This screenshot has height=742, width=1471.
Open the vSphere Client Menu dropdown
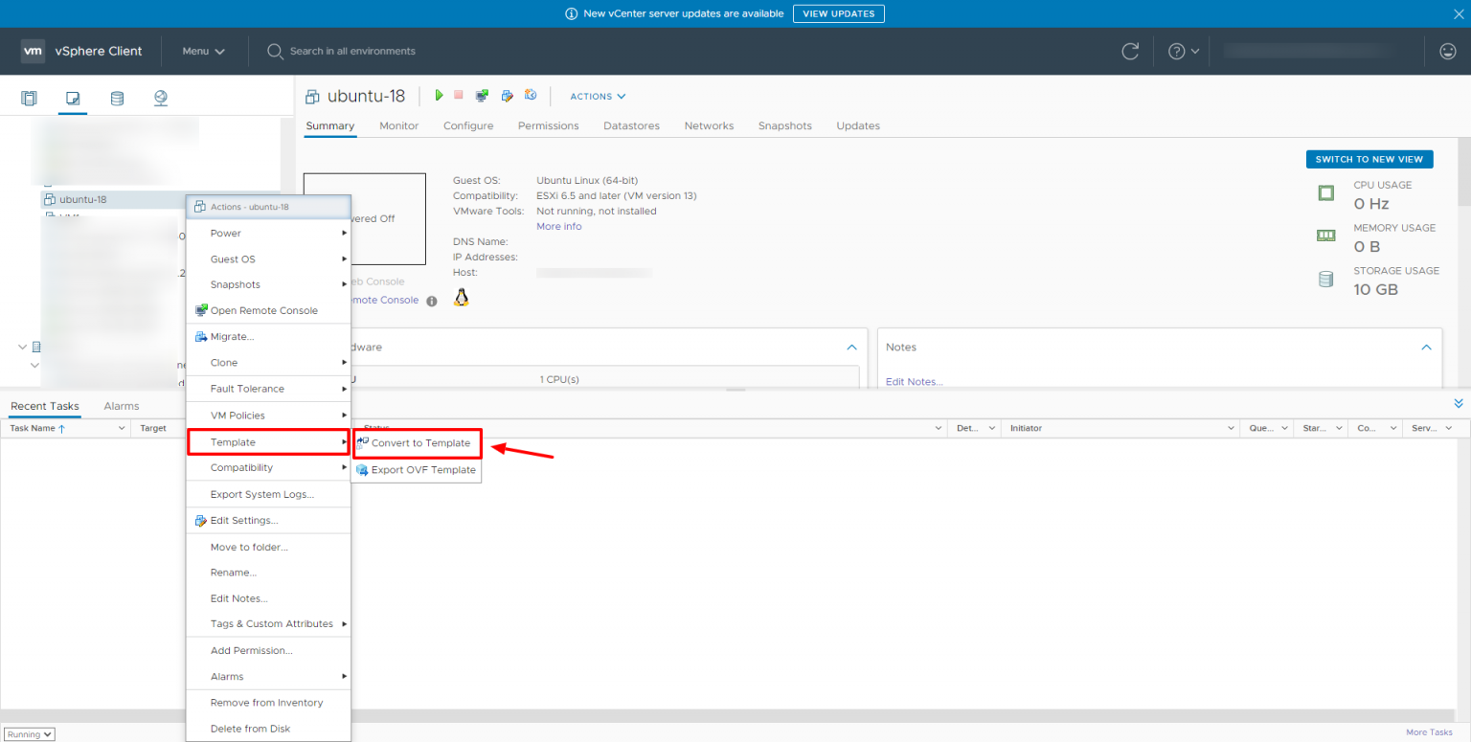click(x=203, y=52)
